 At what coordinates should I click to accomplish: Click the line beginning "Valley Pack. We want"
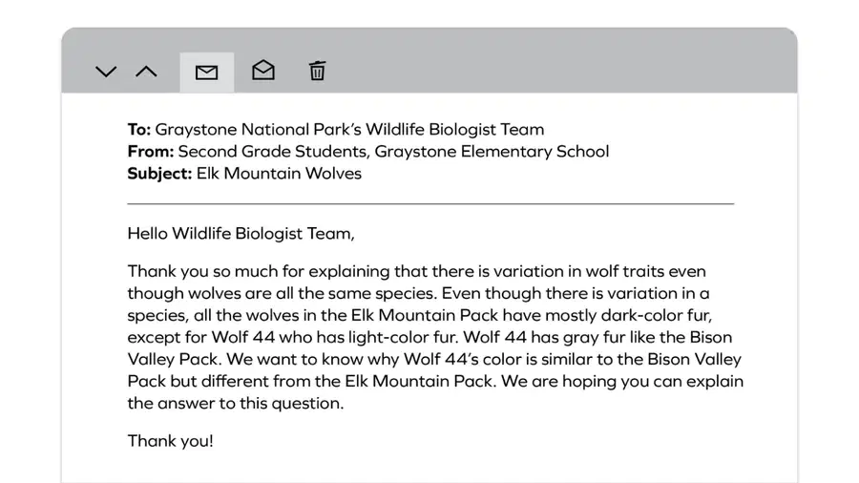(x=434, y=359)
